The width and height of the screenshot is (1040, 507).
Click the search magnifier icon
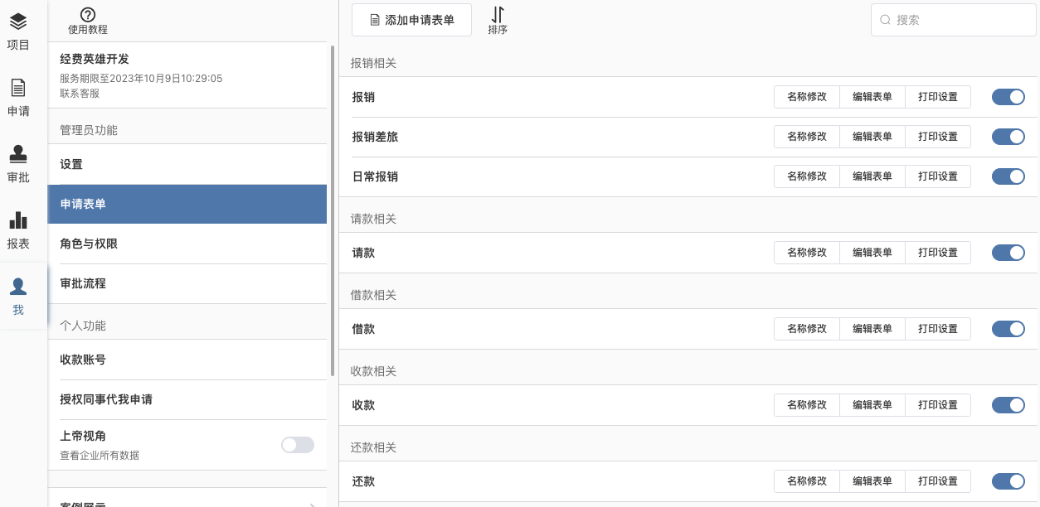(885, 20)
